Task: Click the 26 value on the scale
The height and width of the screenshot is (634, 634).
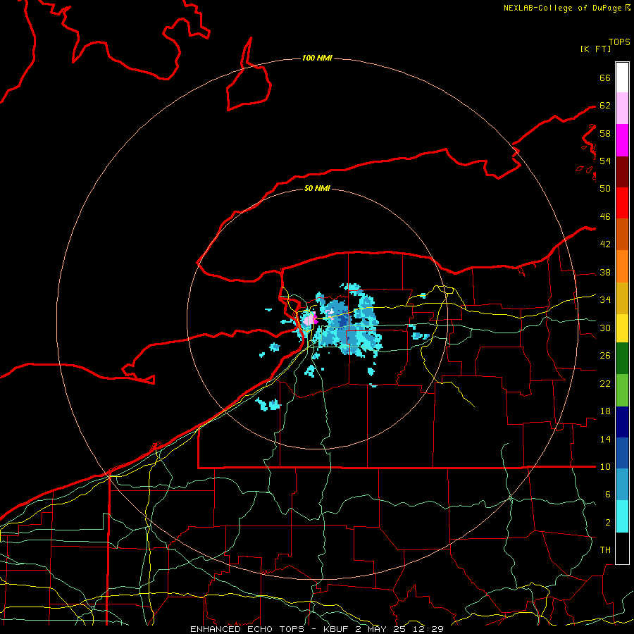Action: coord(605,356)
